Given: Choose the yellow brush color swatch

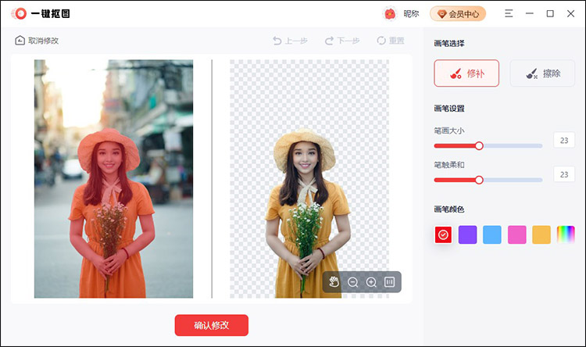Looking at the screenshot, I should [541, 234].
